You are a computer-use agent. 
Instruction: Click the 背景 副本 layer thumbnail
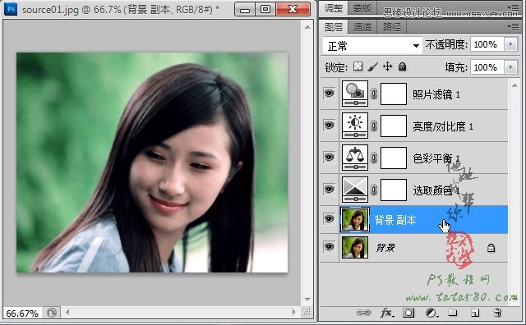pyautogui.click(x=354, y=219)
